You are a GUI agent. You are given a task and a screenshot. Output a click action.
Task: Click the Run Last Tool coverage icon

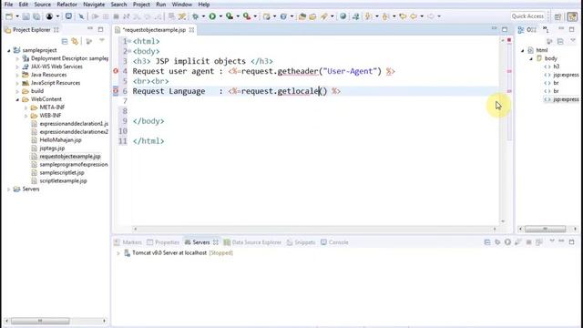point(230,16)
